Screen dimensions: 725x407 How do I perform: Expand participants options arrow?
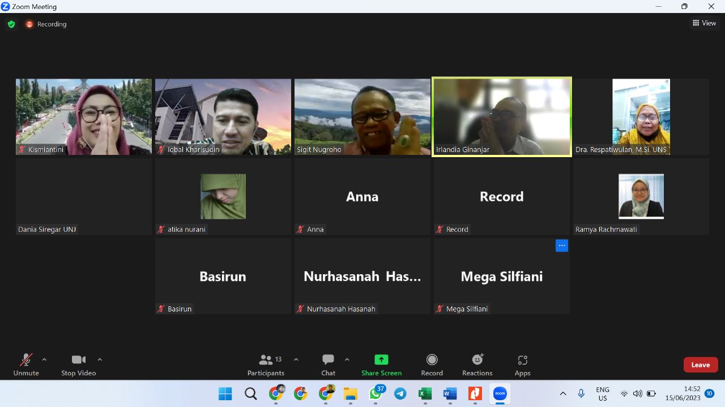coord(296,360)
